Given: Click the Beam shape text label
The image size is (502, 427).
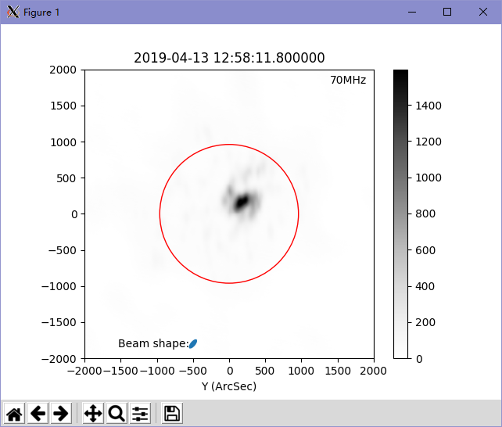Looking at the screenshot, I should tap(153, 343).
